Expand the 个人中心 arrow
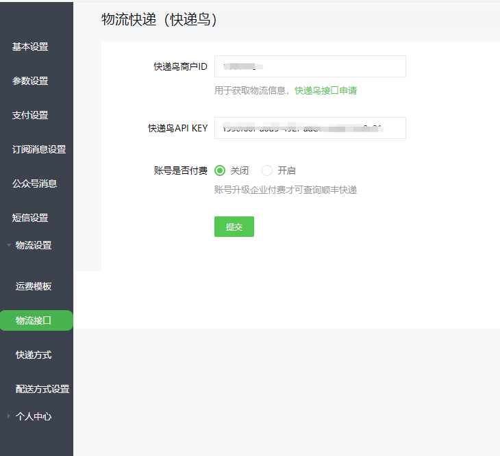 pyautogui.click(x=9, y=416)
